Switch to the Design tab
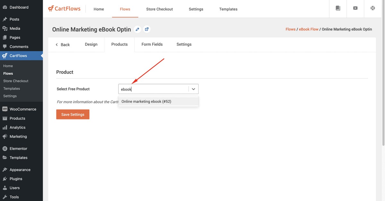Image resolution: width=385 pixels, height=201 pixels. (91, 44)
